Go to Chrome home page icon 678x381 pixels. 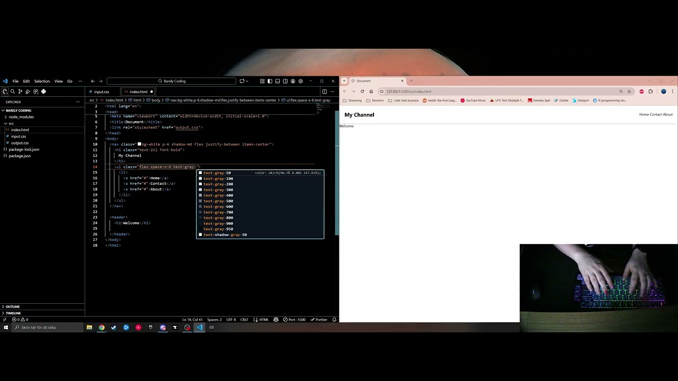click(371, 92)
